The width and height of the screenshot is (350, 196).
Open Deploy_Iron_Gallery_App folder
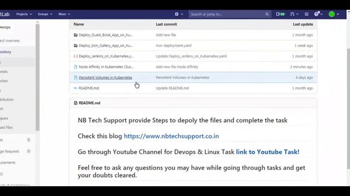tap(106, 46)
